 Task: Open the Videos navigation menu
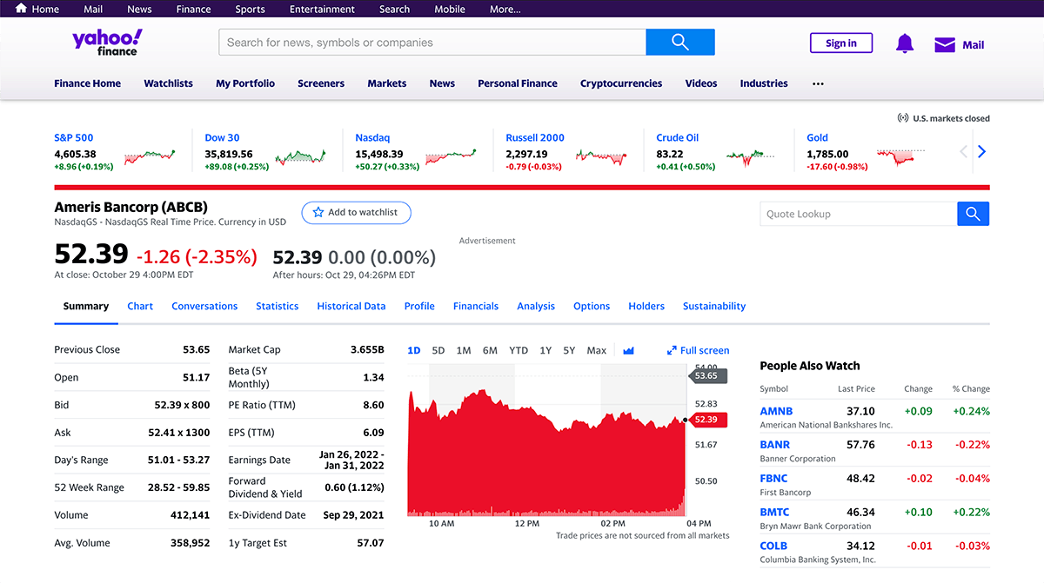click(x=701, y=83)
